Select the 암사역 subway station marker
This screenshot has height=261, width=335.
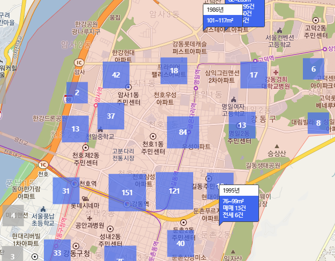(x=96, y=105)
